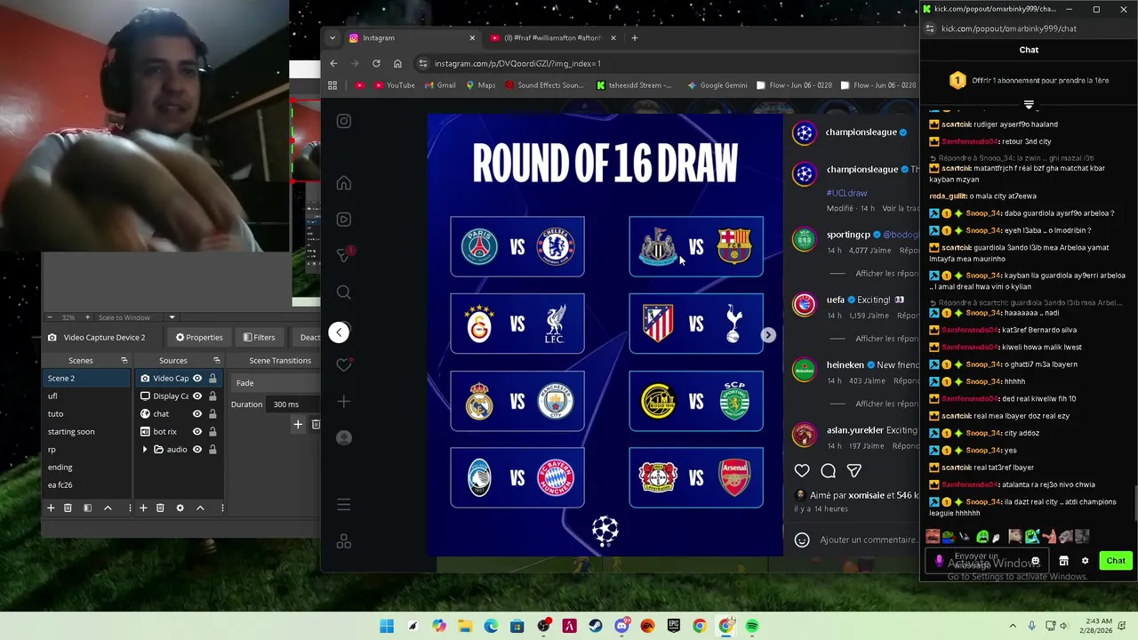1138x640 pixels.
Task: Open Instagram search magnifier icon
Action: tap(344, 292)
